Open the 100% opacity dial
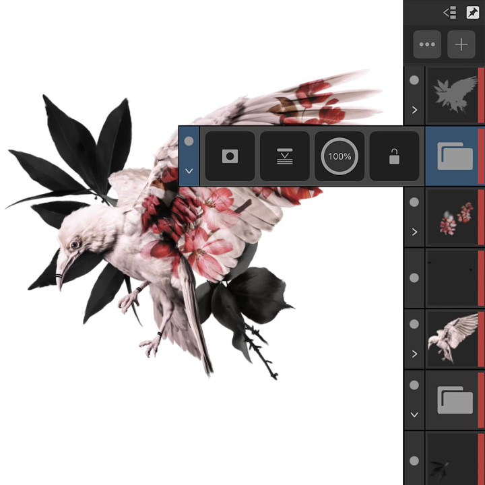Image resolution: width=485 pixels, height=485 pixels. click(339, 156)
